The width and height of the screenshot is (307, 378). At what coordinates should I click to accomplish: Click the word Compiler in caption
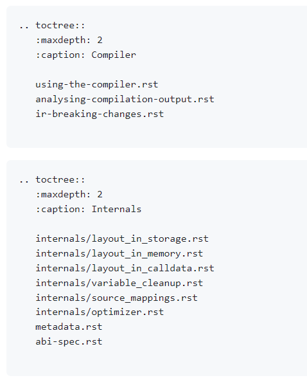tap(114, 55)
